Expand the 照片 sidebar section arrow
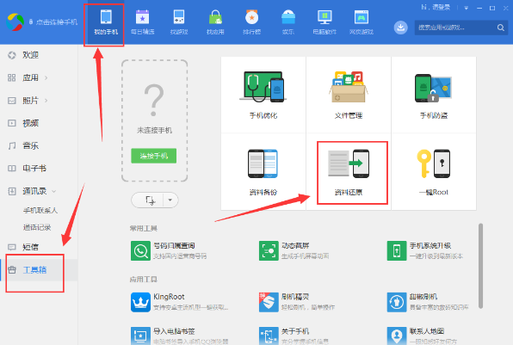Viewport: 513px width, 345px height. [x=46, y=101]
